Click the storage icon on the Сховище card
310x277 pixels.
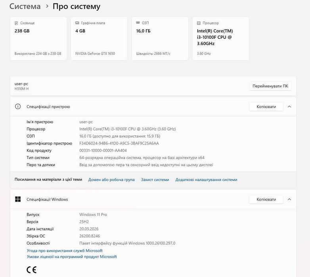pos(16,23)
